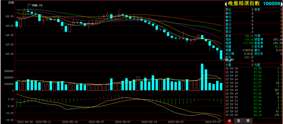Click the index code 100009
Image resolution: width=283 pixels, height=124 pixels.
pyautogui.click(x=271, y=4)
